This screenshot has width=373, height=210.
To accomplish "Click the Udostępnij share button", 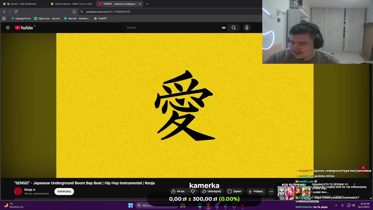I will (x=211, y=191).
